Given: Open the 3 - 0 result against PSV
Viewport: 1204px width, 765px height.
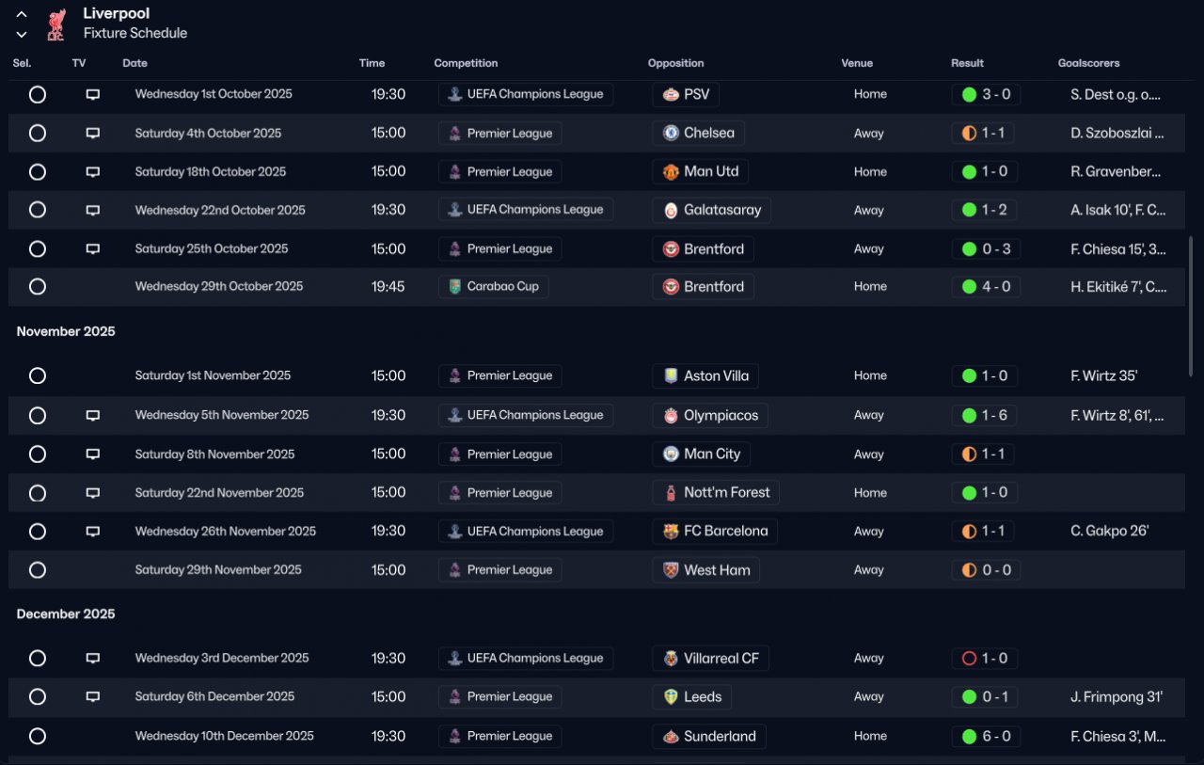Looking at the screenshot, I should point(986,94).
